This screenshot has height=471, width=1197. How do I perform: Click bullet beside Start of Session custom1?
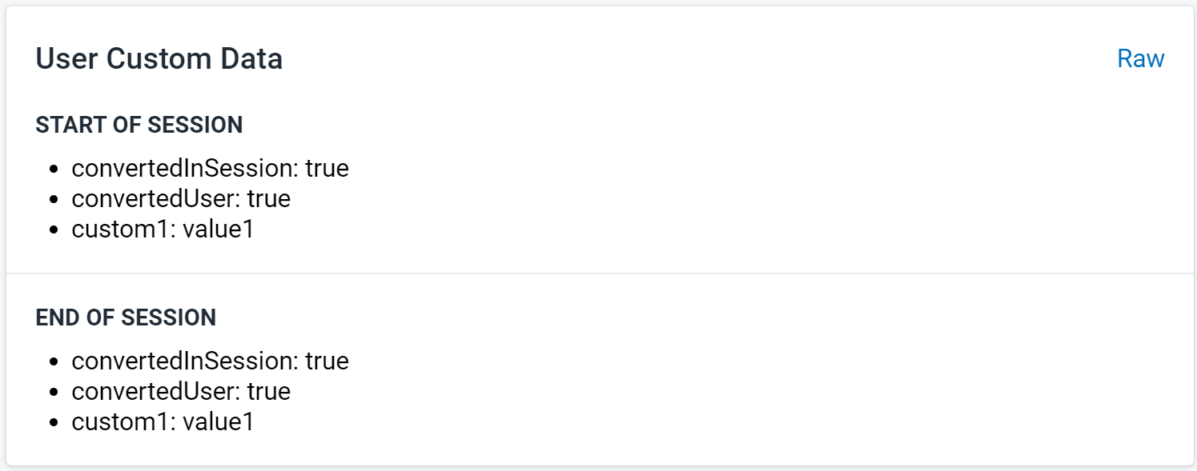click(x=54, y=230)
